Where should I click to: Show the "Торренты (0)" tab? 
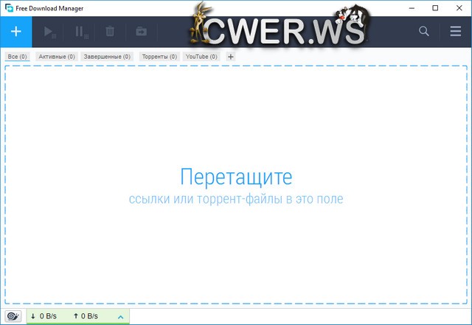[159, 57]
